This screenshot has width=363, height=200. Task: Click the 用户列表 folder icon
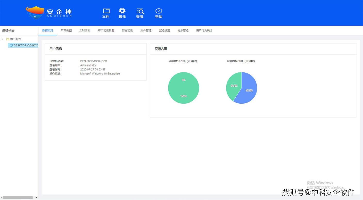(8, 39)
